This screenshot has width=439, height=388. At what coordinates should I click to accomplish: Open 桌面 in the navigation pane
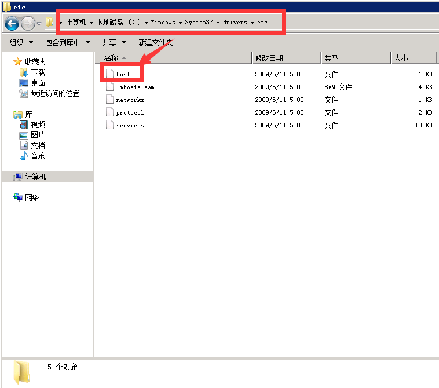(38, 83)
